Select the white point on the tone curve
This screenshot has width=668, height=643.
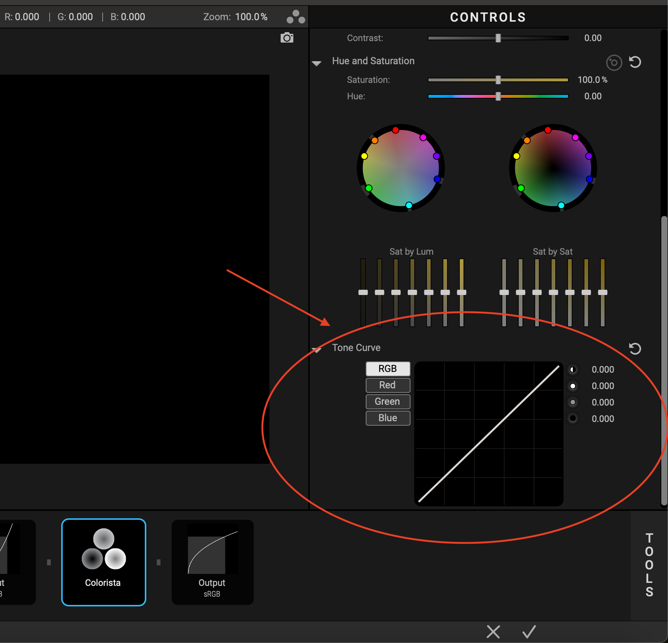point(572,386)
